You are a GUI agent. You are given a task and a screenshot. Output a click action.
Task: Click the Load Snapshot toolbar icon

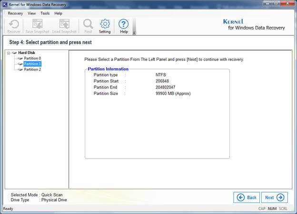click(x=64, y=26)
